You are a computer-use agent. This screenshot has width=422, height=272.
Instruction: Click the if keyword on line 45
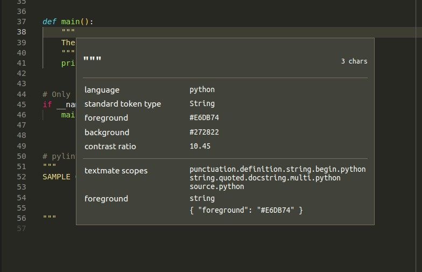coord(47,104)
